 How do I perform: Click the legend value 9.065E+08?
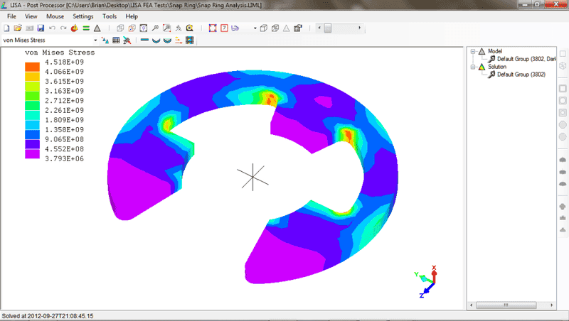point(64,139)
